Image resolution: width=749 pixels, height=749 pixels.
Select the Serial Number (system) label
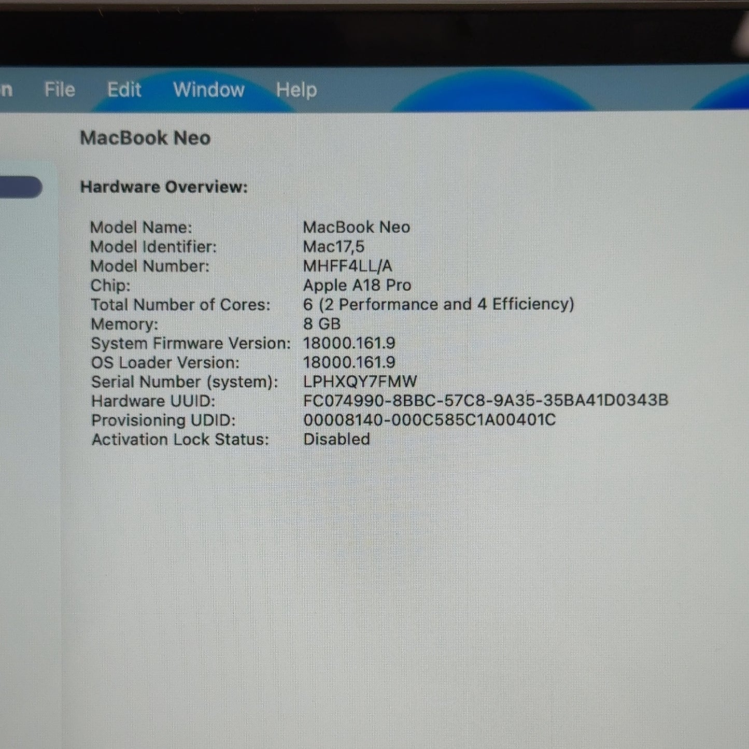coord(185,382)
